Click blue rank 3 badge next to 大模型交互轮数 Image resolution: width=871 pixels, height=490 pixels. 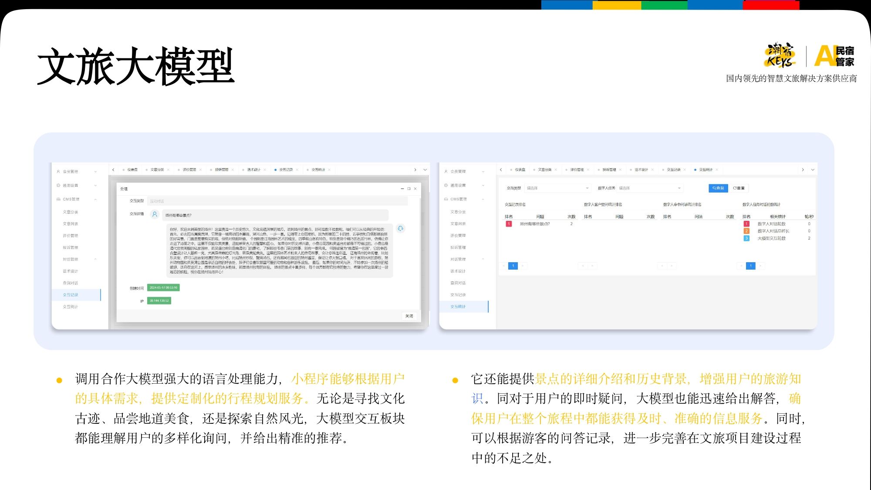pyautogui.click(x=746, y=238)
